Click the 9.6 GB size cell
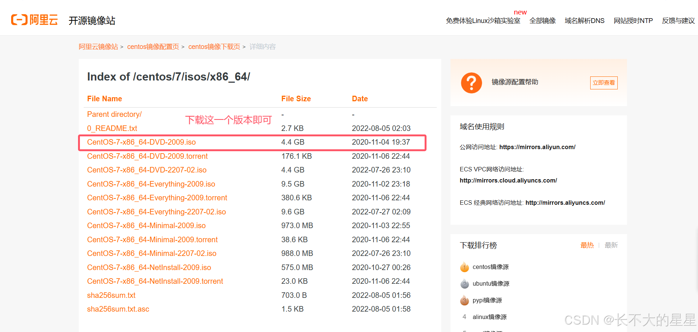This screenshot has height=332, width=698. pyautogui.click(x=293, y=212)
